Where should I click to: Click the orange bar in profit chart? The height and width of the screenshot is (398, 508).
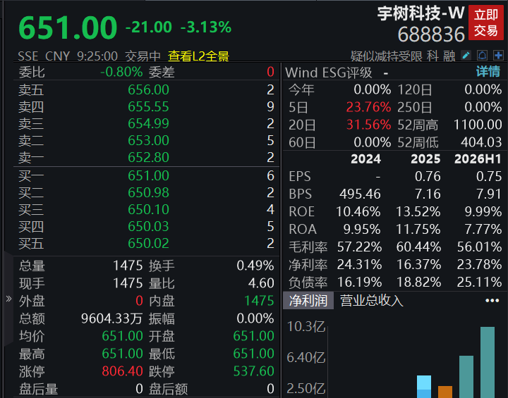tap(445, 392)
